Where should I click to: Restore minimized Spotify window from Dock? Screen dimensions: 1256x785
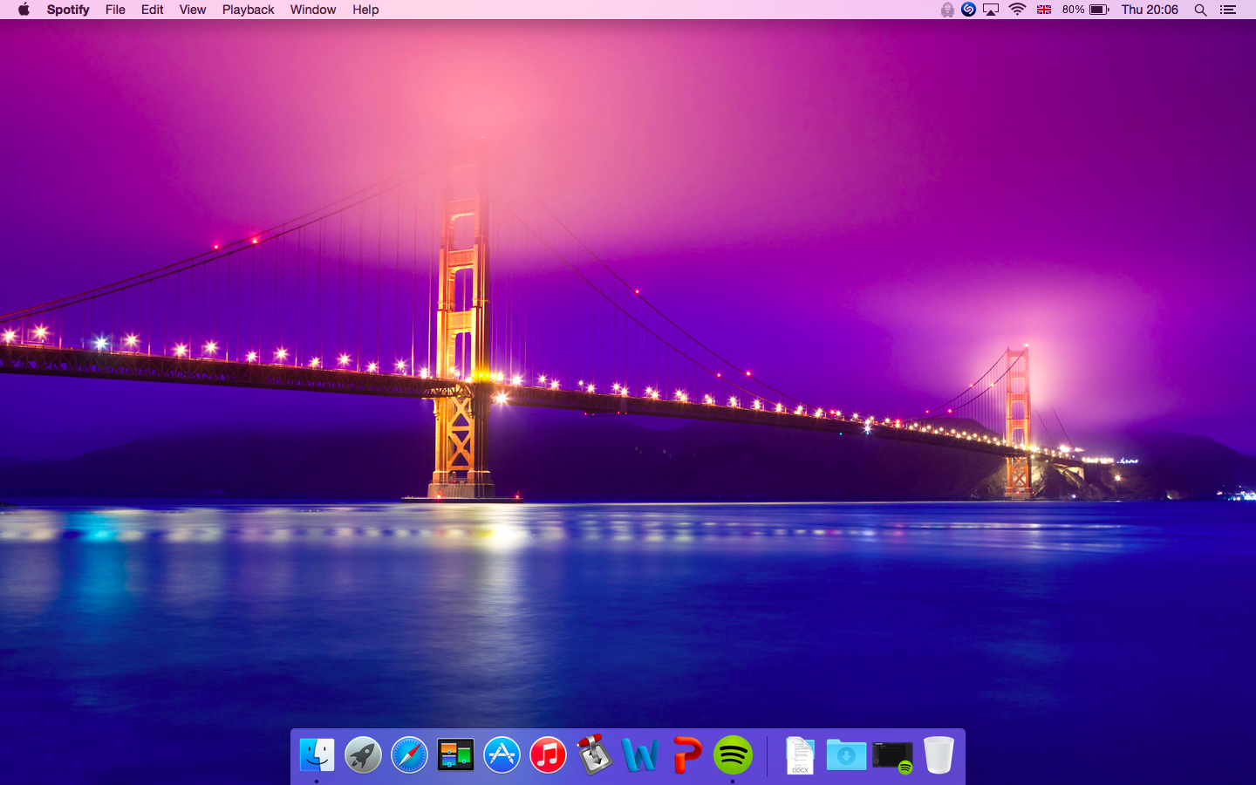(x=892, y=756)
